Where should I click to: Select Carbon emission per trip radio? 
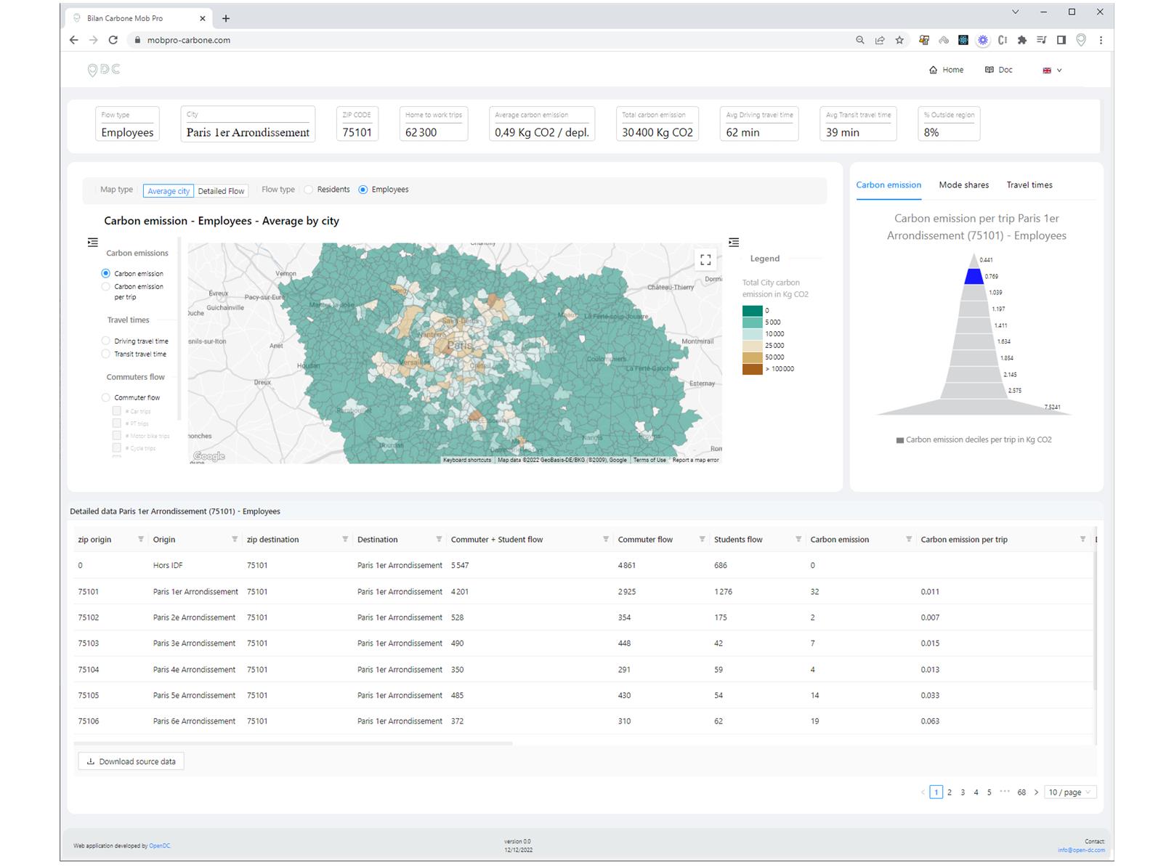[106, 286]
